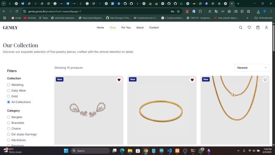The width and height of the screenshot is (275, 155).
Task: Click the GEMLY logo link
Action: pos(10,28)
